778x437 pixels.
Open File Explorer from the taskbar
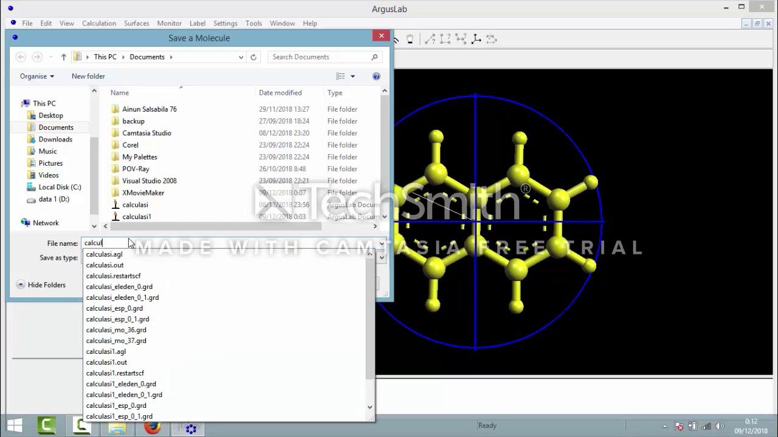click(x=117, y=426)
